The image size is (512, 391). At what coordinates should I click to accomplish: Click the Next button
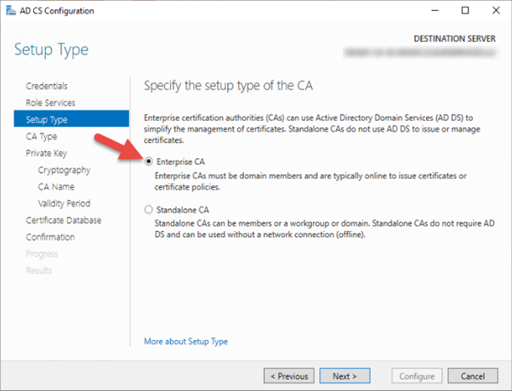coord(344,376)
